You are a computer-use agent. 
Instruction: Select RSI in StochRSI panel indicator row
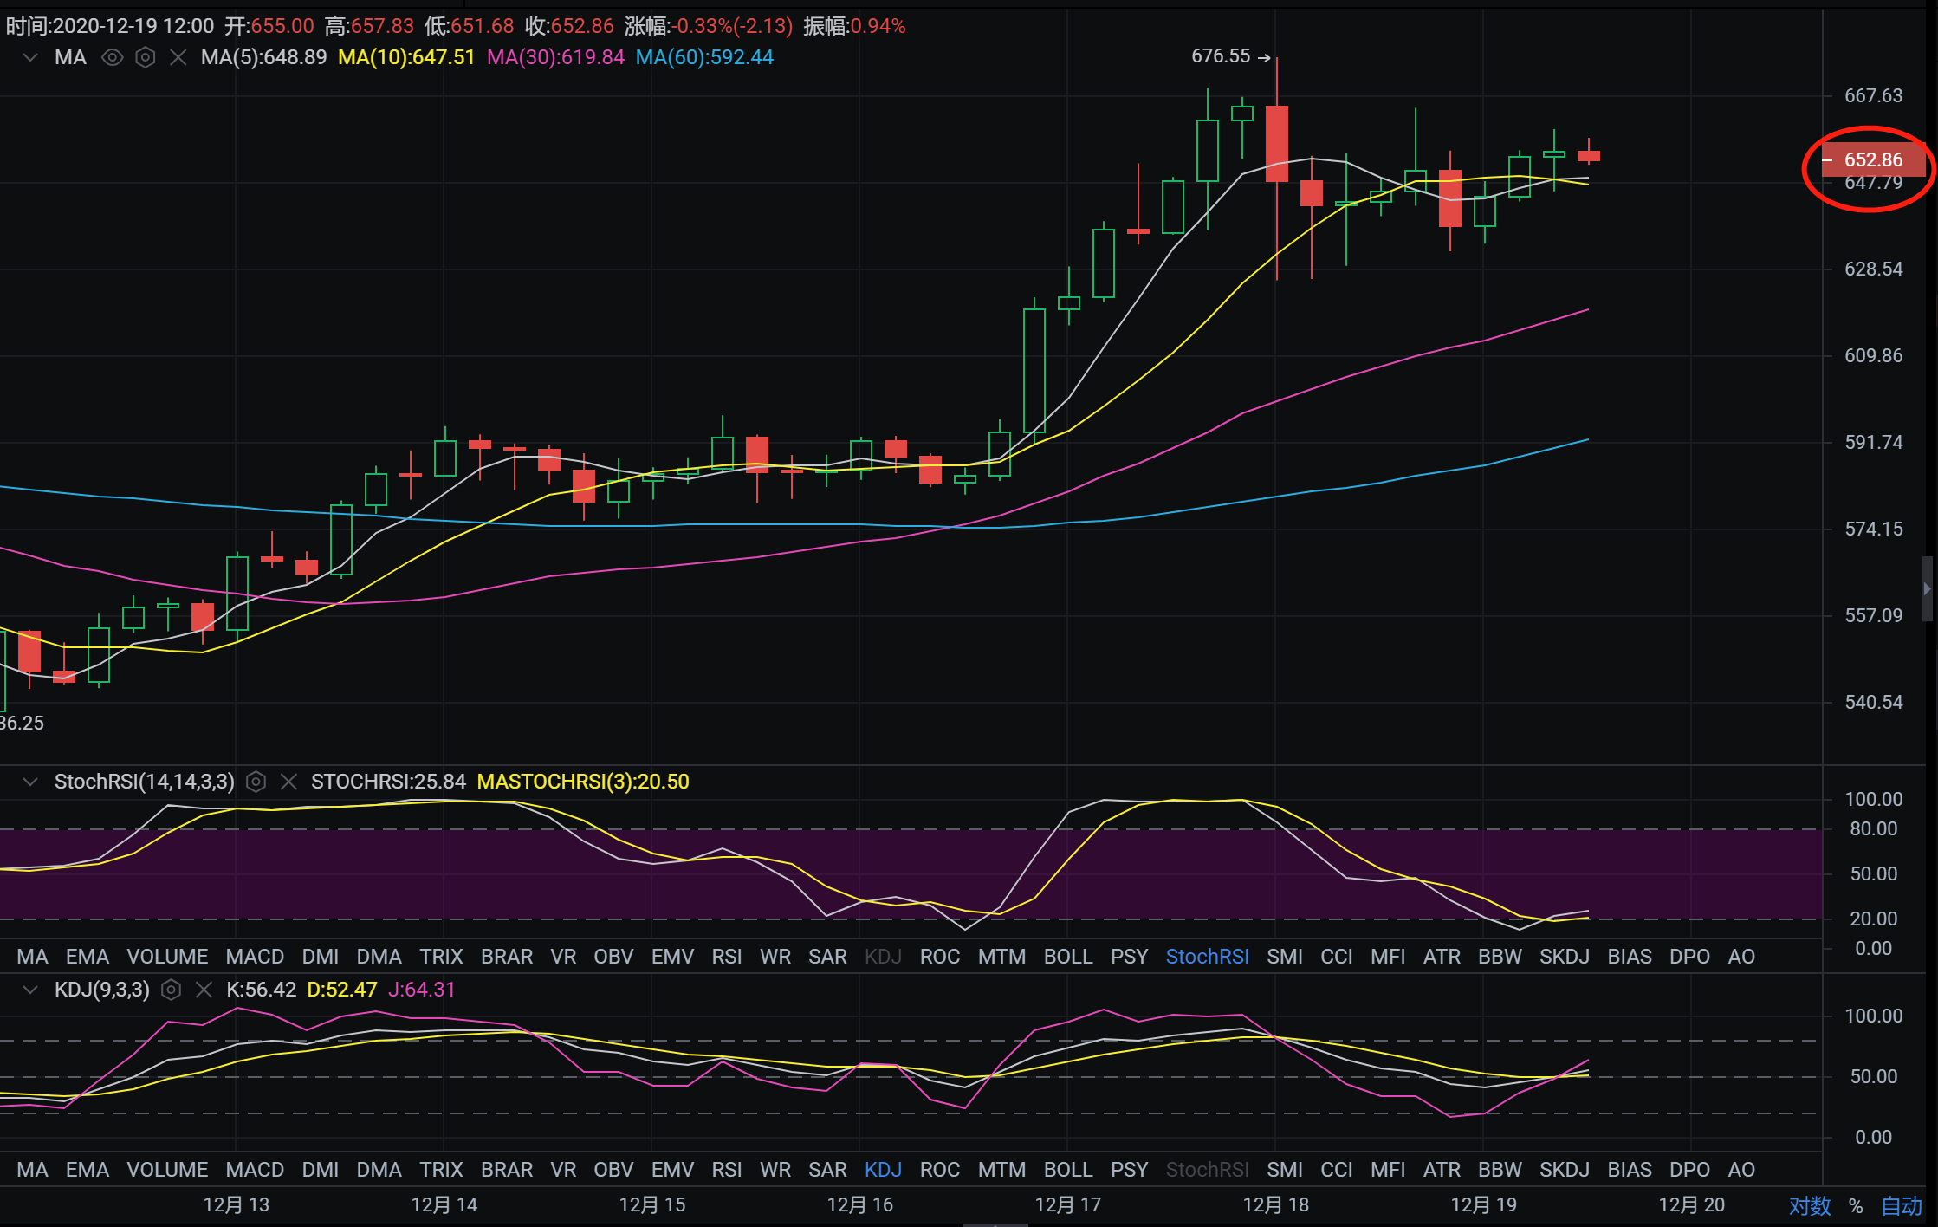726,957
